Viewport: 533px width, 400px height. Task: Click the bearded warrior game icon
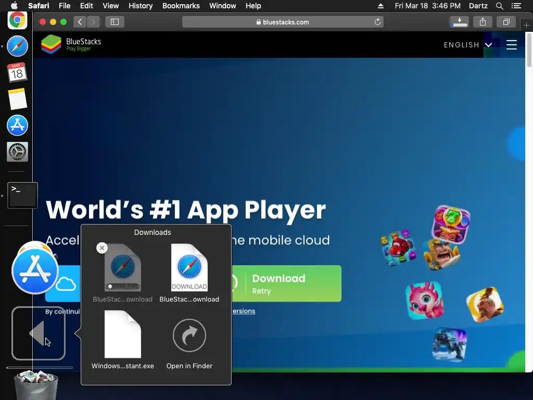pos(485,305)
